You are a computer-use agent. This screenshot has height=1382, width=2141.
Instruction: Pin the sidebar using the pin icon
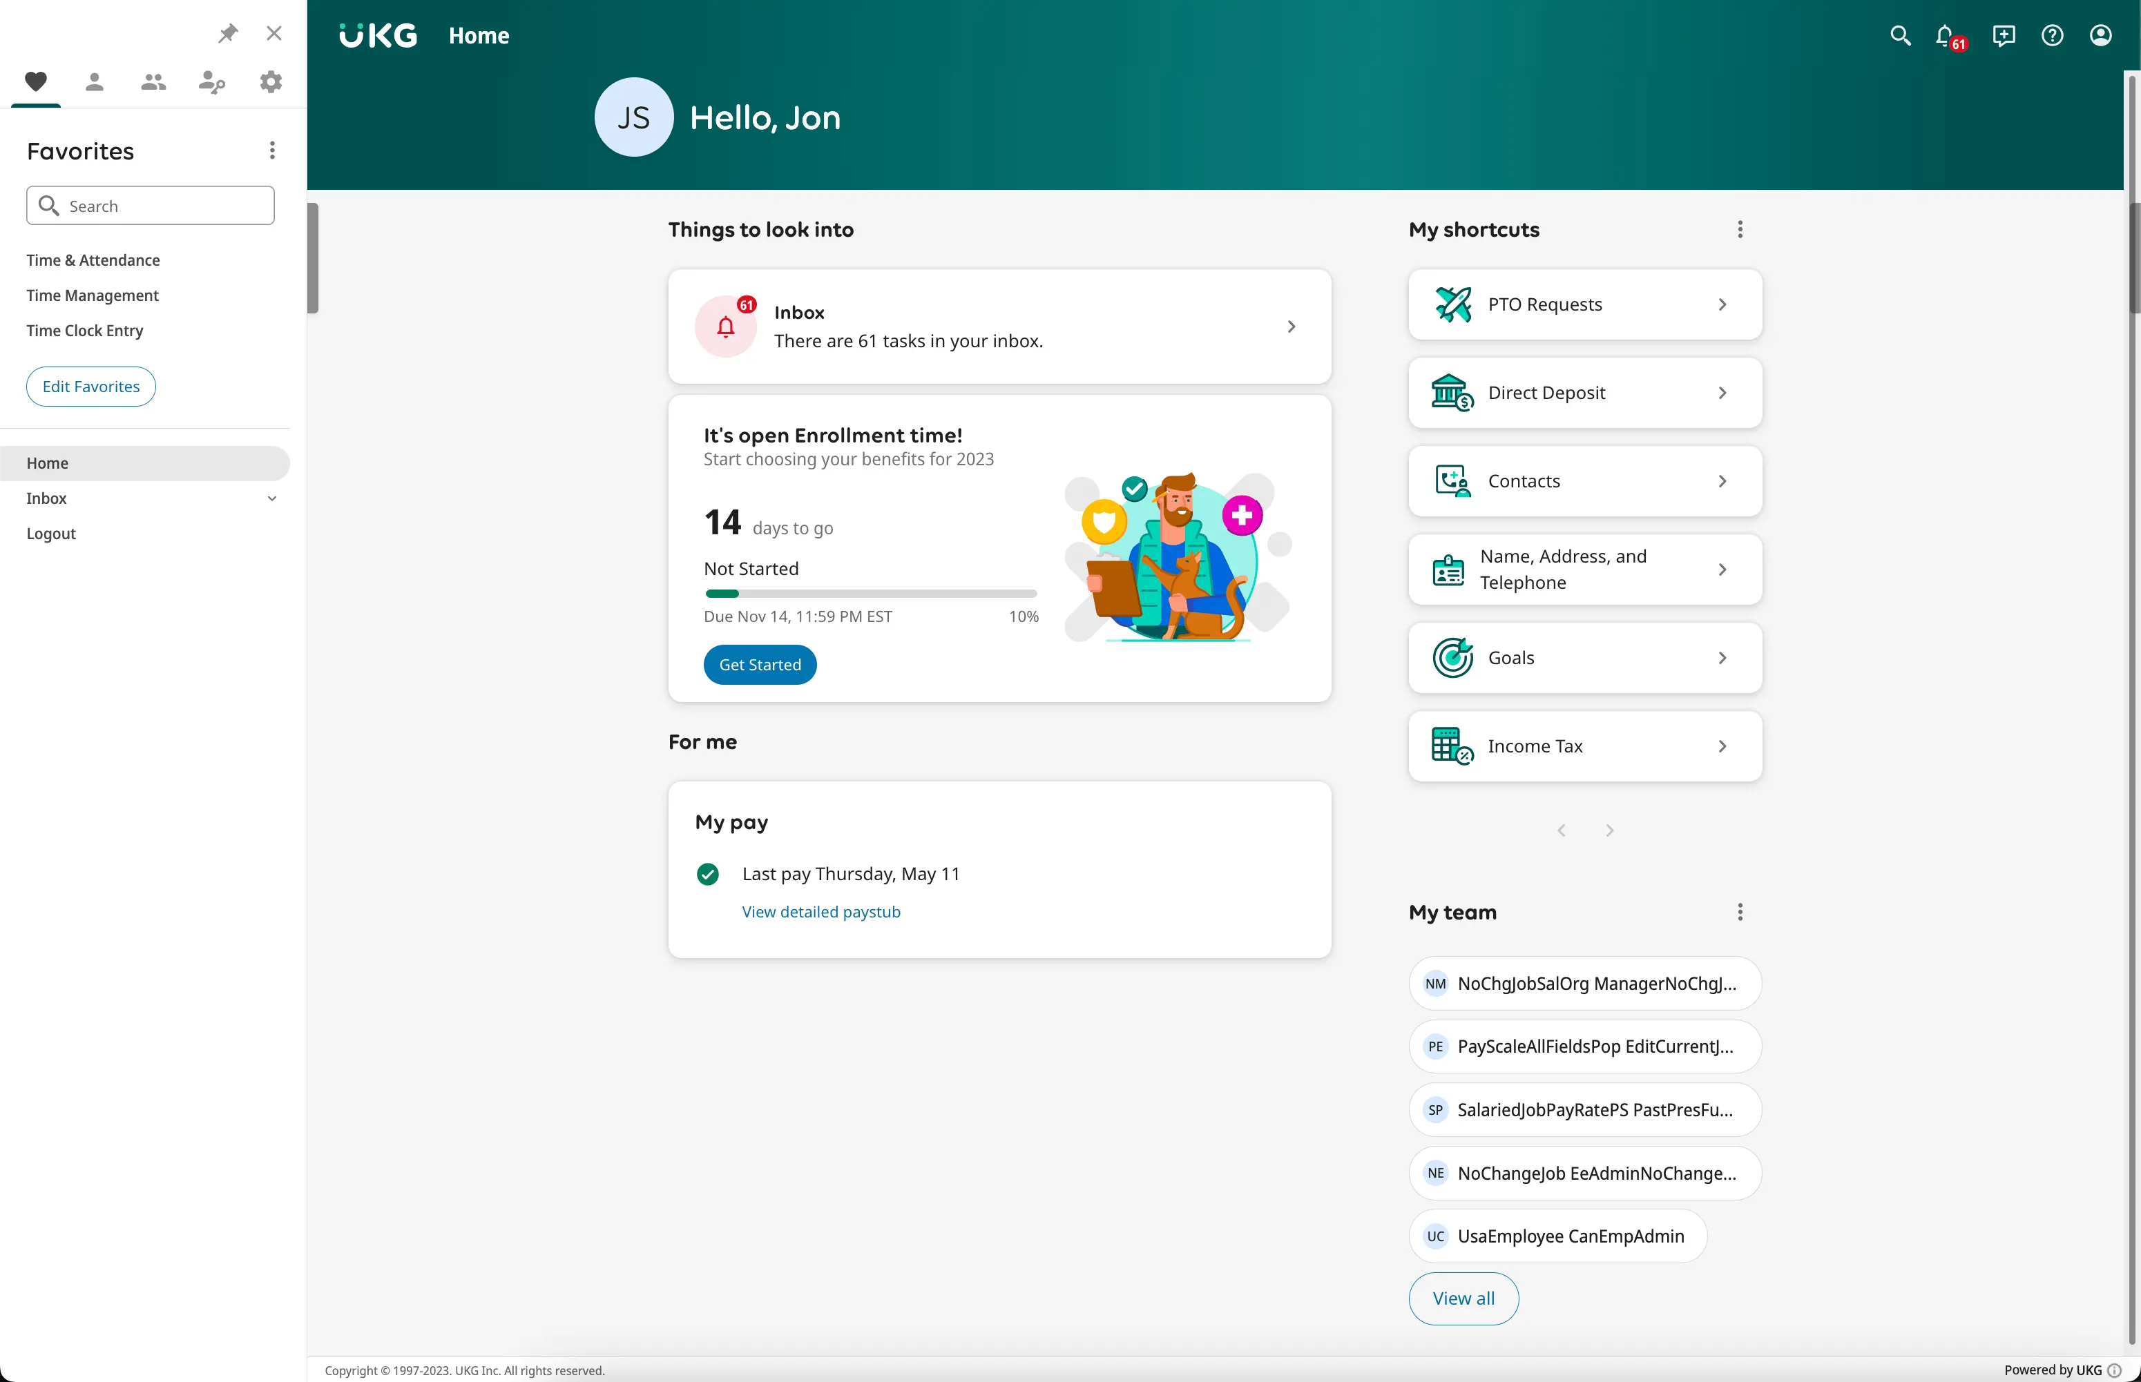pos(227,32)
